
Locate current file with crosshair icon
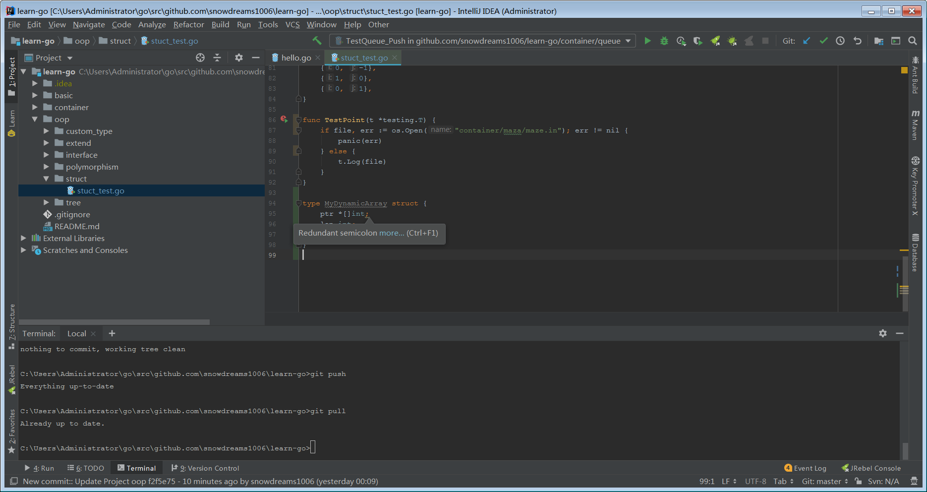tap(200, 58)
